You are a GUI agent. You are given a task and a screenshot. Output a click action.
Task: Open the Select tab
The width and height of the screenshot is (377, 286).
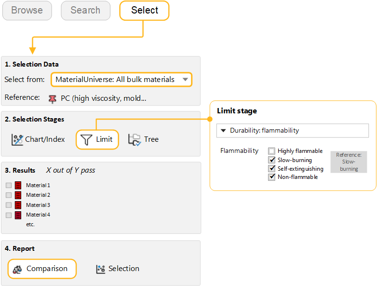(144, 11)
